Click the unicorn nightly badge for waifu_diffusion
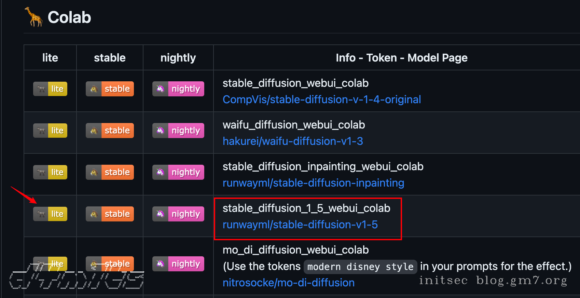This screenshot has width=580, height=298. [178, 130]
